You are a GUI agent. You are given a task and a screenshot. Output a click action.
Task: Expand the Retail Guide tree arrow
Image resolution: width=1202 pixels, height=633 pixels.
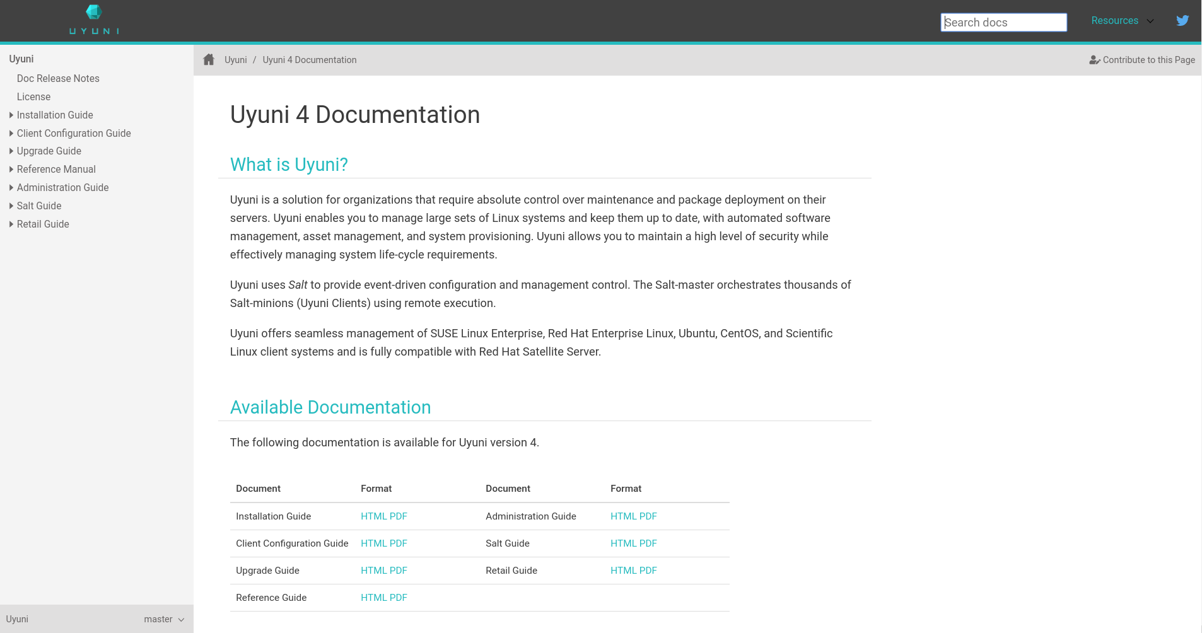[11, 224]
